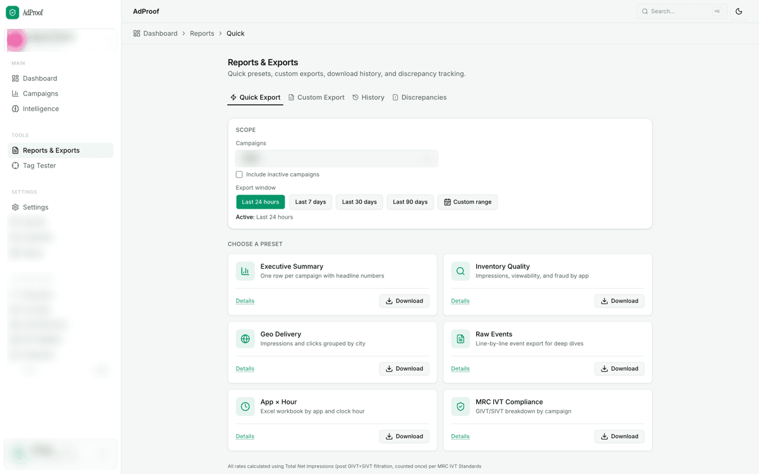Click the Inventory Quality magnifier icon
This screenshot has height=474, width=759.
pyautogui.click(x=460, y=271)
